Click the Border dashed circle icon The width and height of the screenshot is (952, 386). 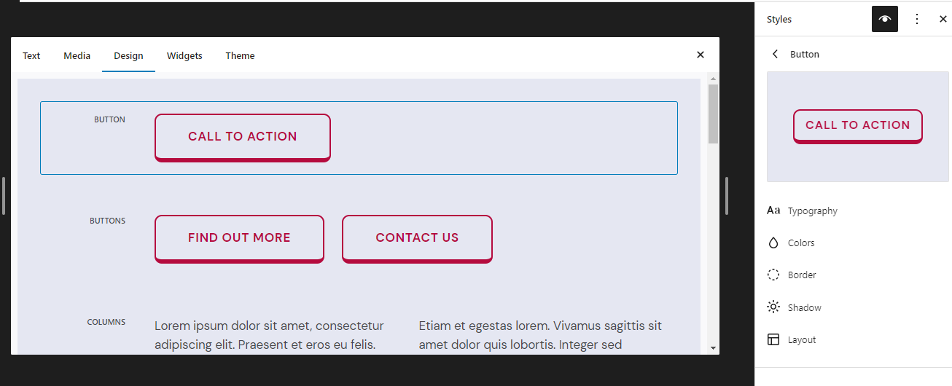click(x=773, y=275)
